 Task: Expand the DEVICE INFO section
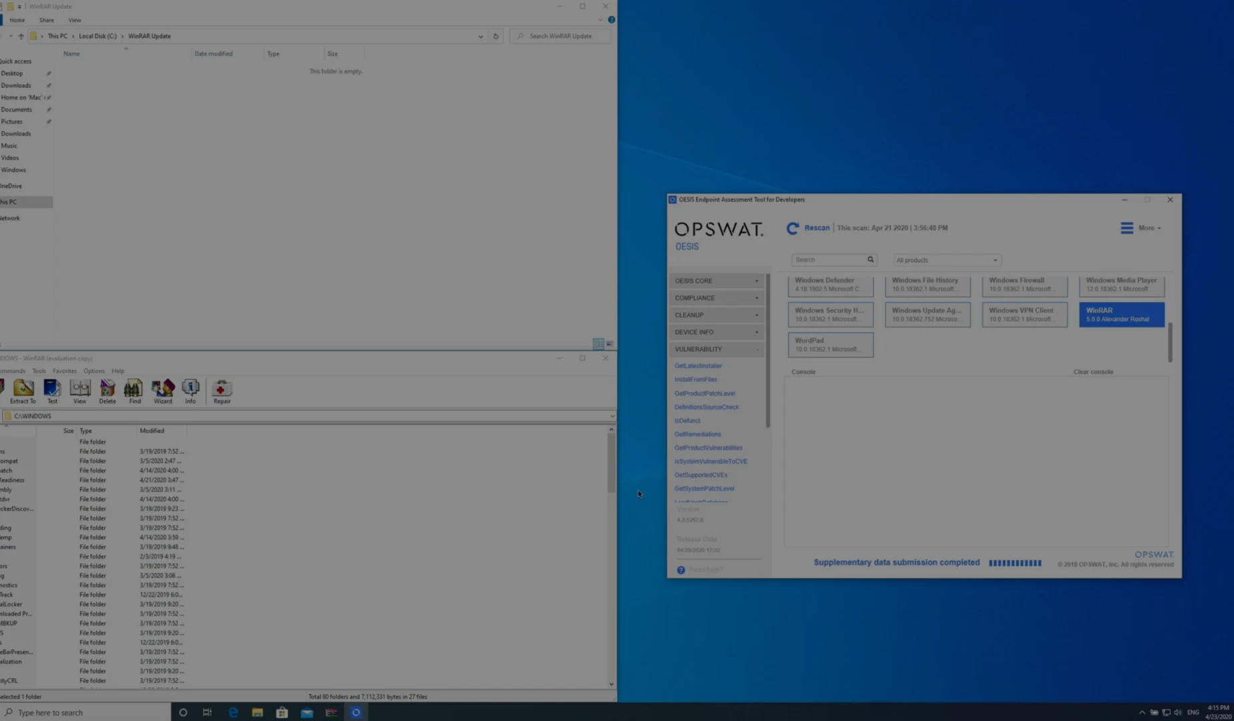pos(716,332)
